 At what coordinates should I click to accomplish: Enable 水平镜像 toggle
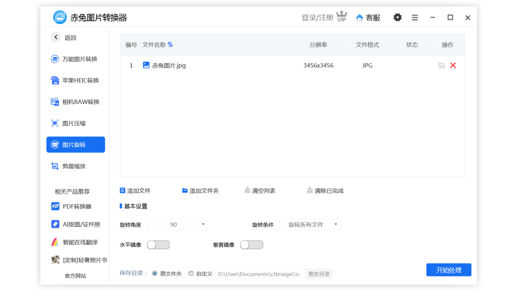pyautogui.click(x=158, y=245)
